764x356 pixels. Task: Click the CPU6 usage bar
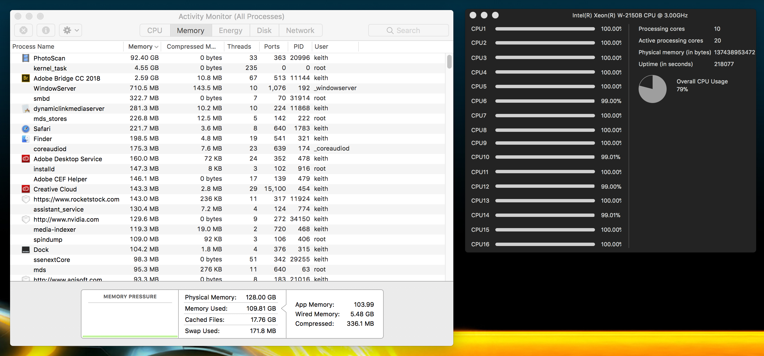point(545,101)
